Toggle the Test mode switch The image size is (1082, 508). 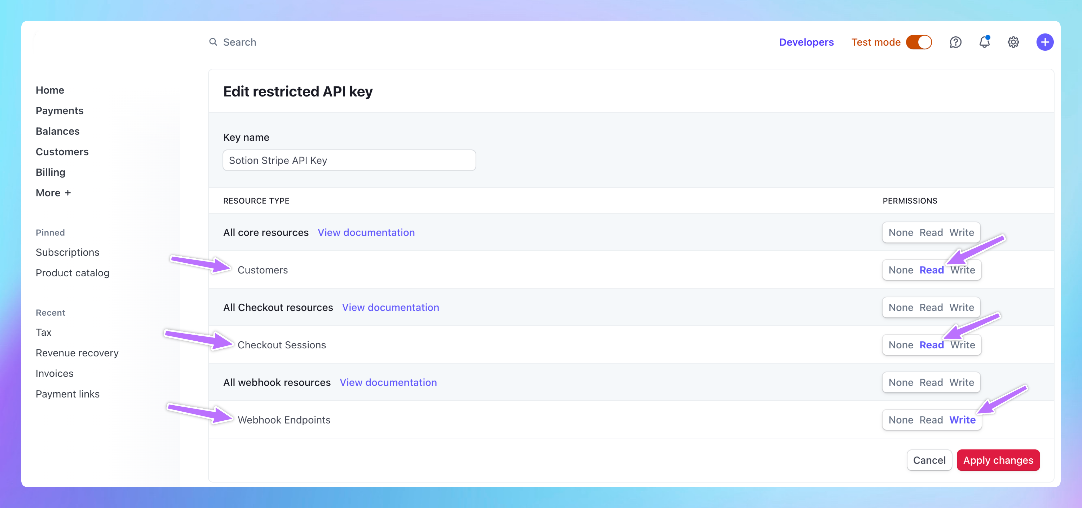(919, 42)
